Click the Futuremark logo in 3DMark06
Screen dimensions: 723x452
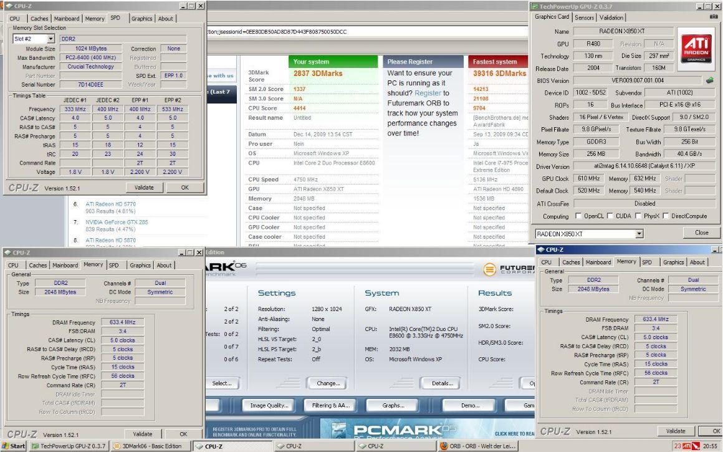tap(509, 269)
